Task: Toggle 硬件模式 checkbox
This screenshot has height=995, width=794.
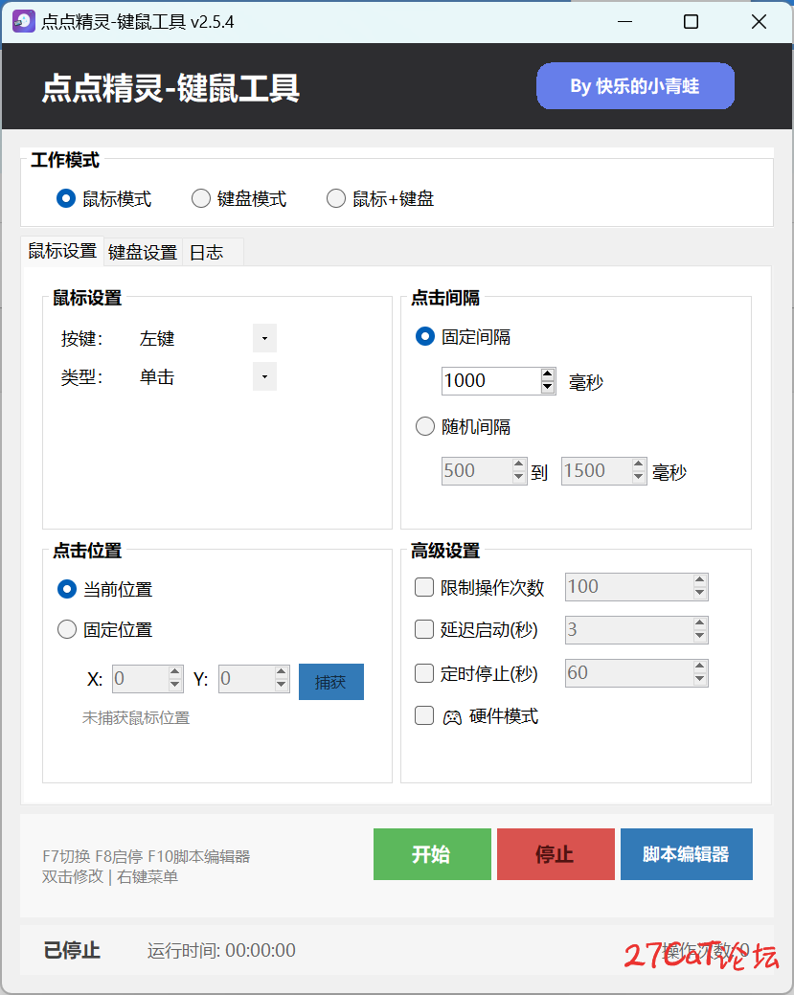Action: (423, 716)
